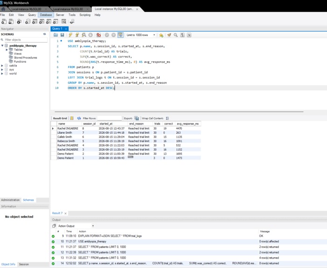Toggle continue on error option
Screen dimensions: 327x268
pyautogui.click(x=98, y=35)
